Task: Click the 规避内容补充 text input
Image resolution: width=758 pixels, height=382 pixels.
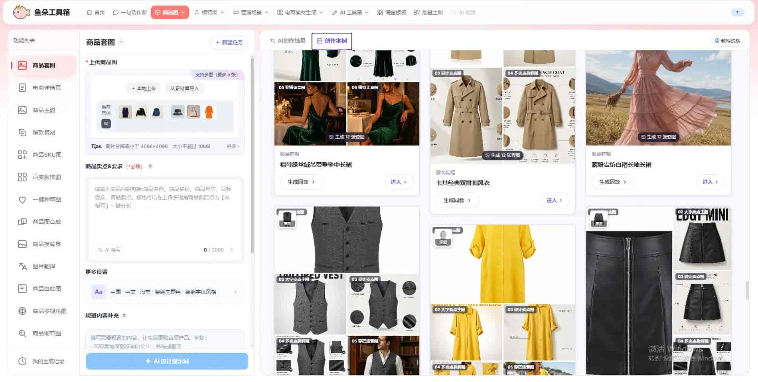Action: click(165, 340)
